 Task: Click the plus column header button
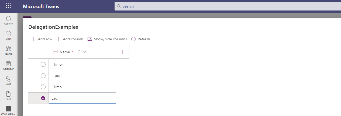pos(123,52)
